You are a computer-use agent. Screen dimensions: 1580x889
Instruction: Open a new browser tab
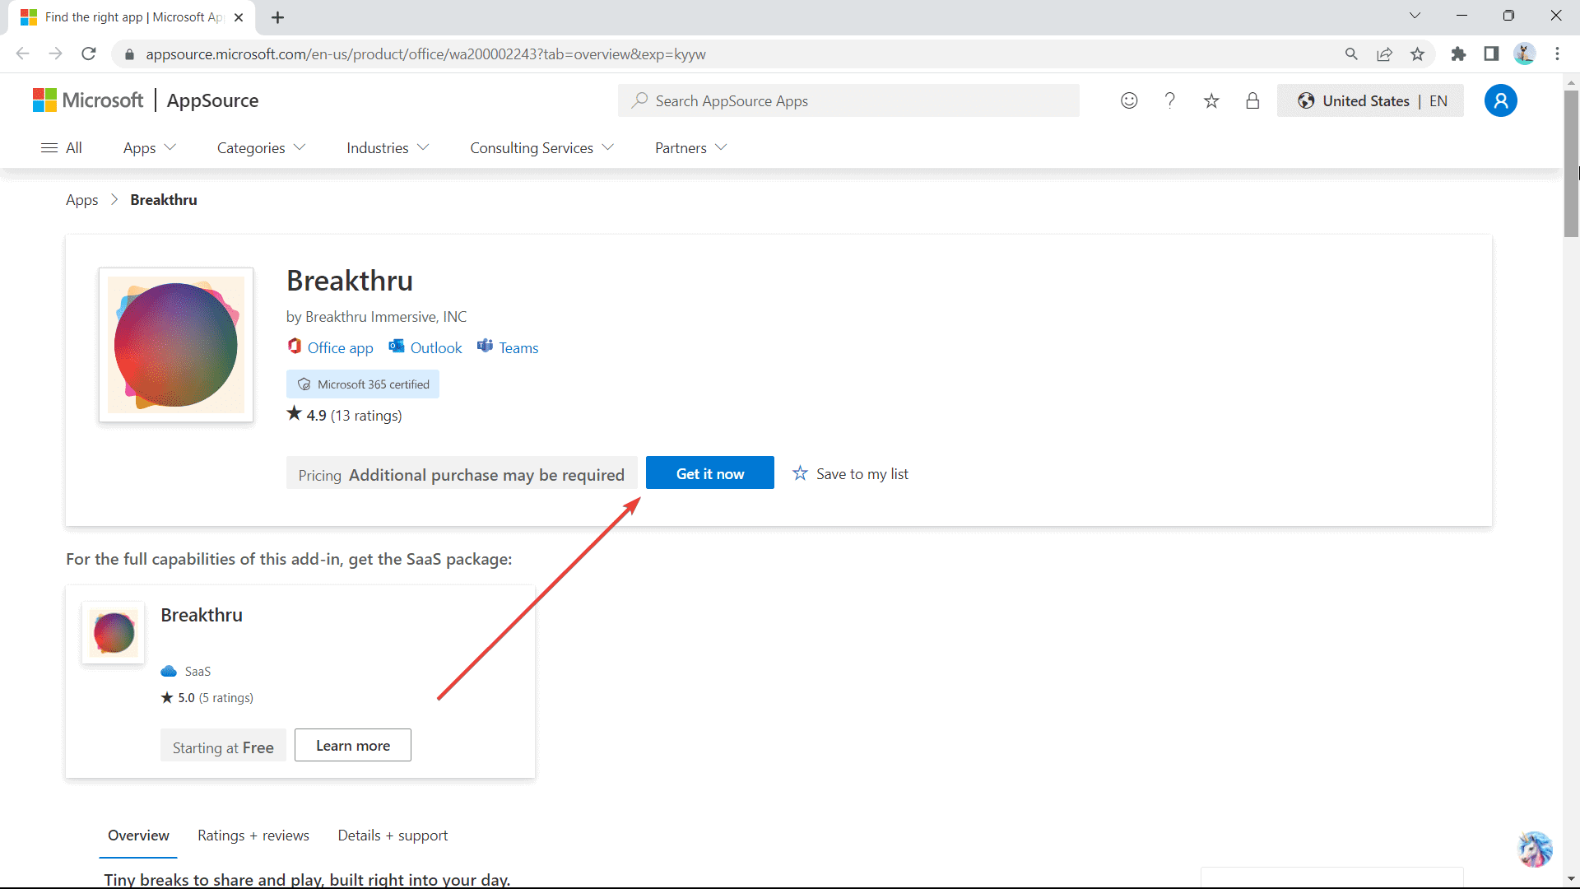click(277, 17)
